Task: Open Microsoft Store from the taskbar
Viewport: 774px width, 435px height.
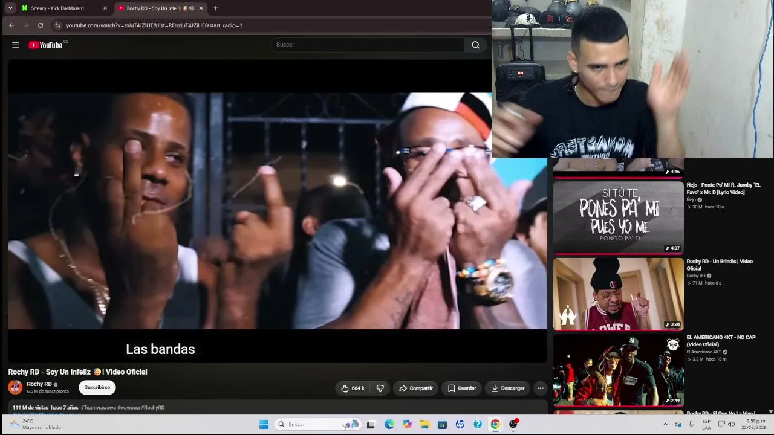Action: pos(442,424)
